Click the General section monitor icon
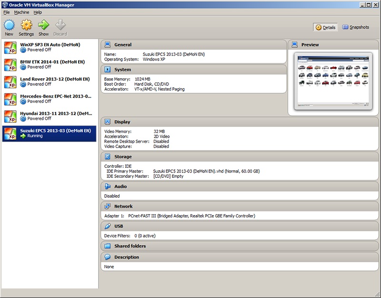 (107, 44)
